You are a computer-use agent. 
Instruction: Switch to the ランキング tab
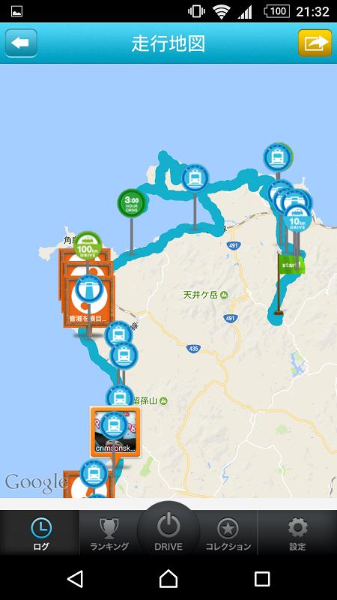(x=109, y=533)
